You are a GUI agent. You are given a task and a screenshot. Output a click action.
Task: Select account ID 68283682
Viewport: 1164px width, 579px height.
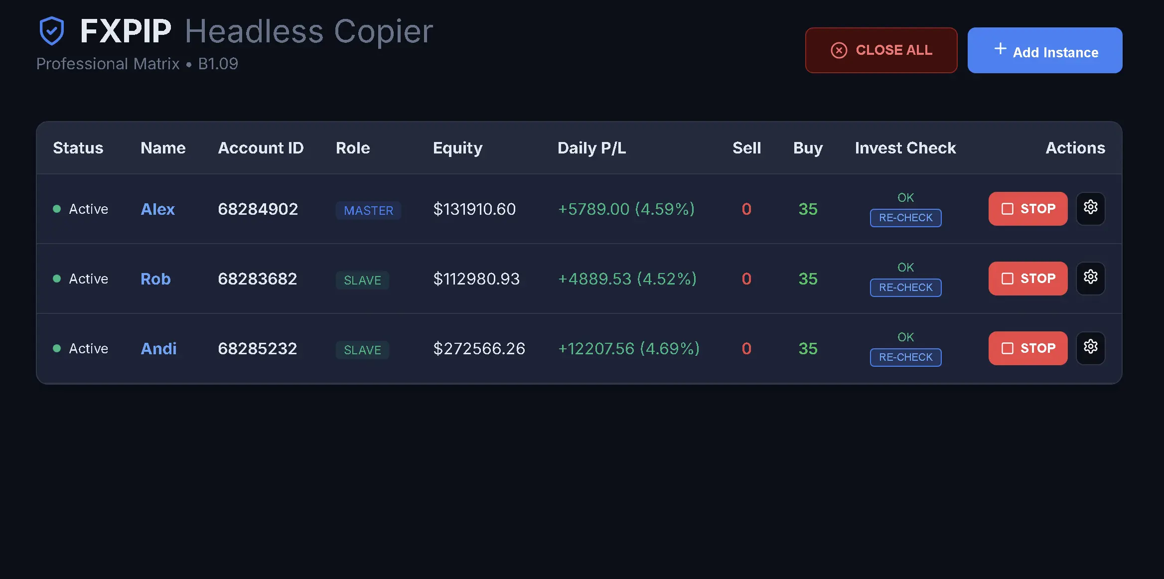(x=258, y=279)
